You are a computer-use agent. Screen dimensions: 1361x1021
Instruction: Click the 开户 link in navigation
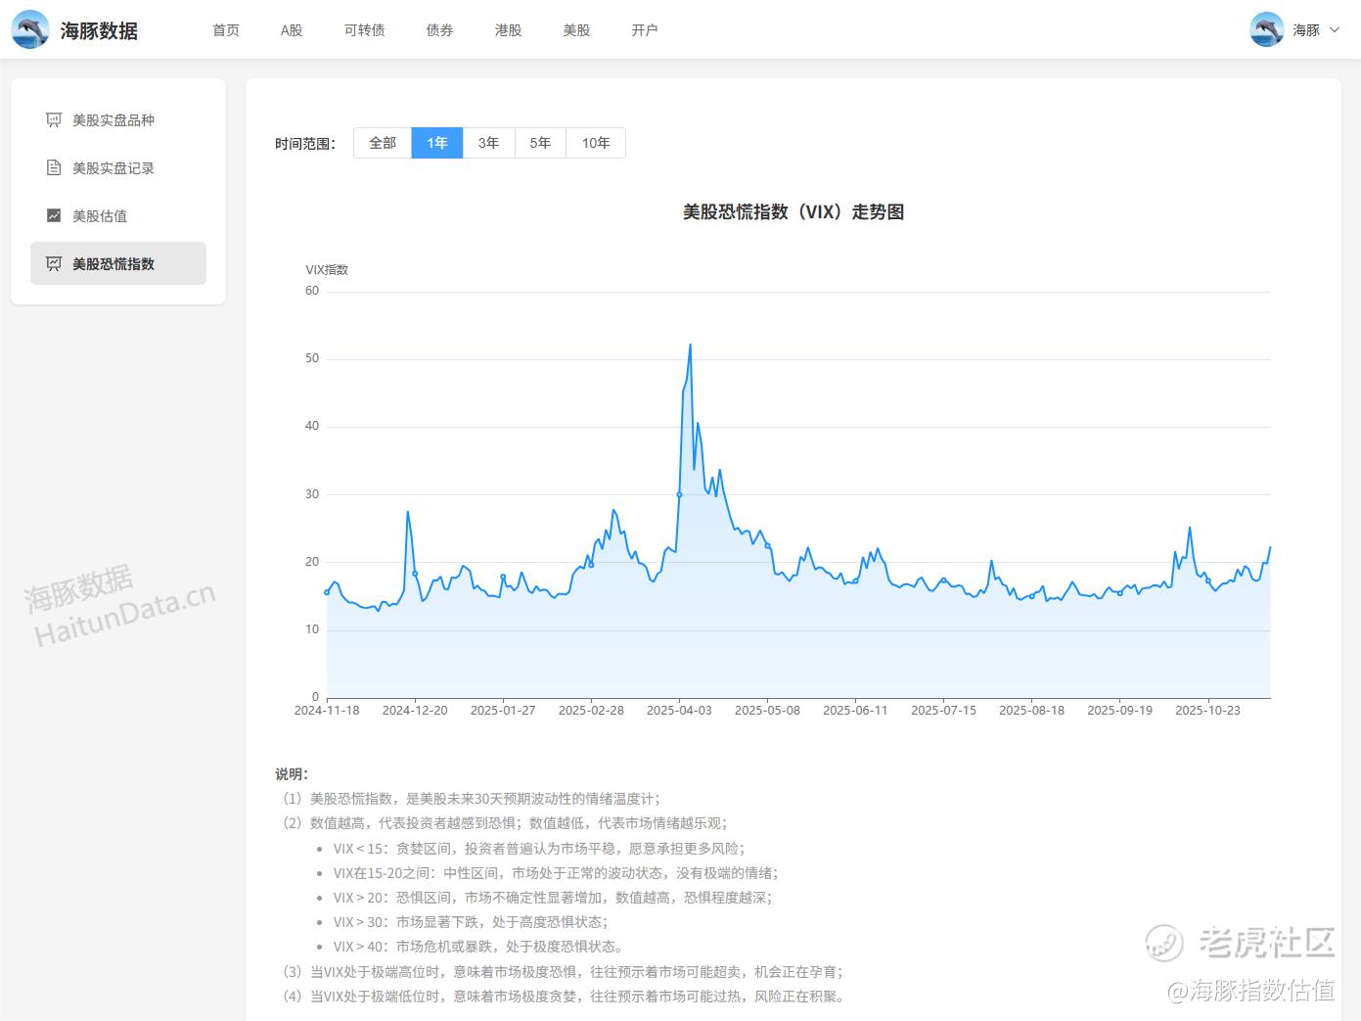pos(645,30)
